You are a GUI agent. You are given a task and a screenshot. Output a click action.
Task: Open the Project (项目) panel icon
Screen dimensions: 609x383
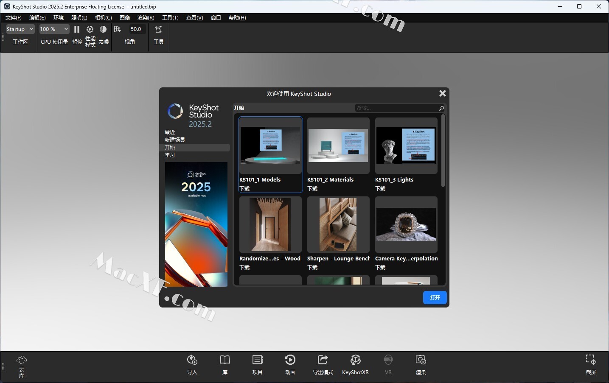click(x=258, y=360)
